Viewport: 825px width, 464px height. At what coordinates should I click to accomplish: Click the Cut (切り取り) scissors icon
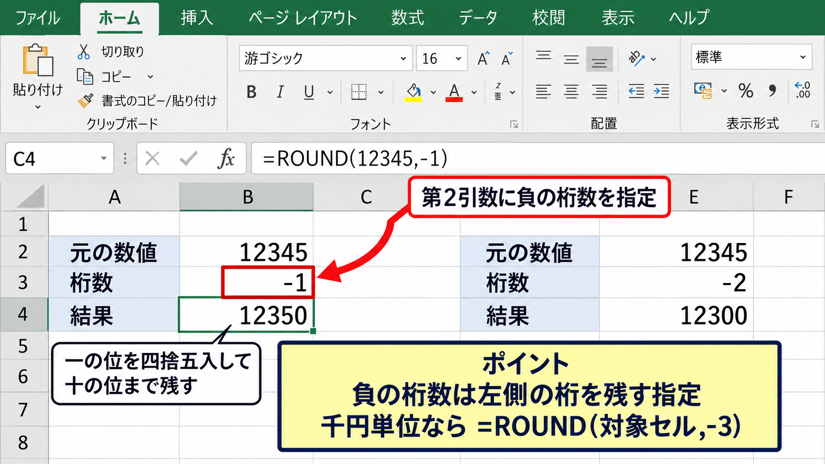click(x=84, y=51)
